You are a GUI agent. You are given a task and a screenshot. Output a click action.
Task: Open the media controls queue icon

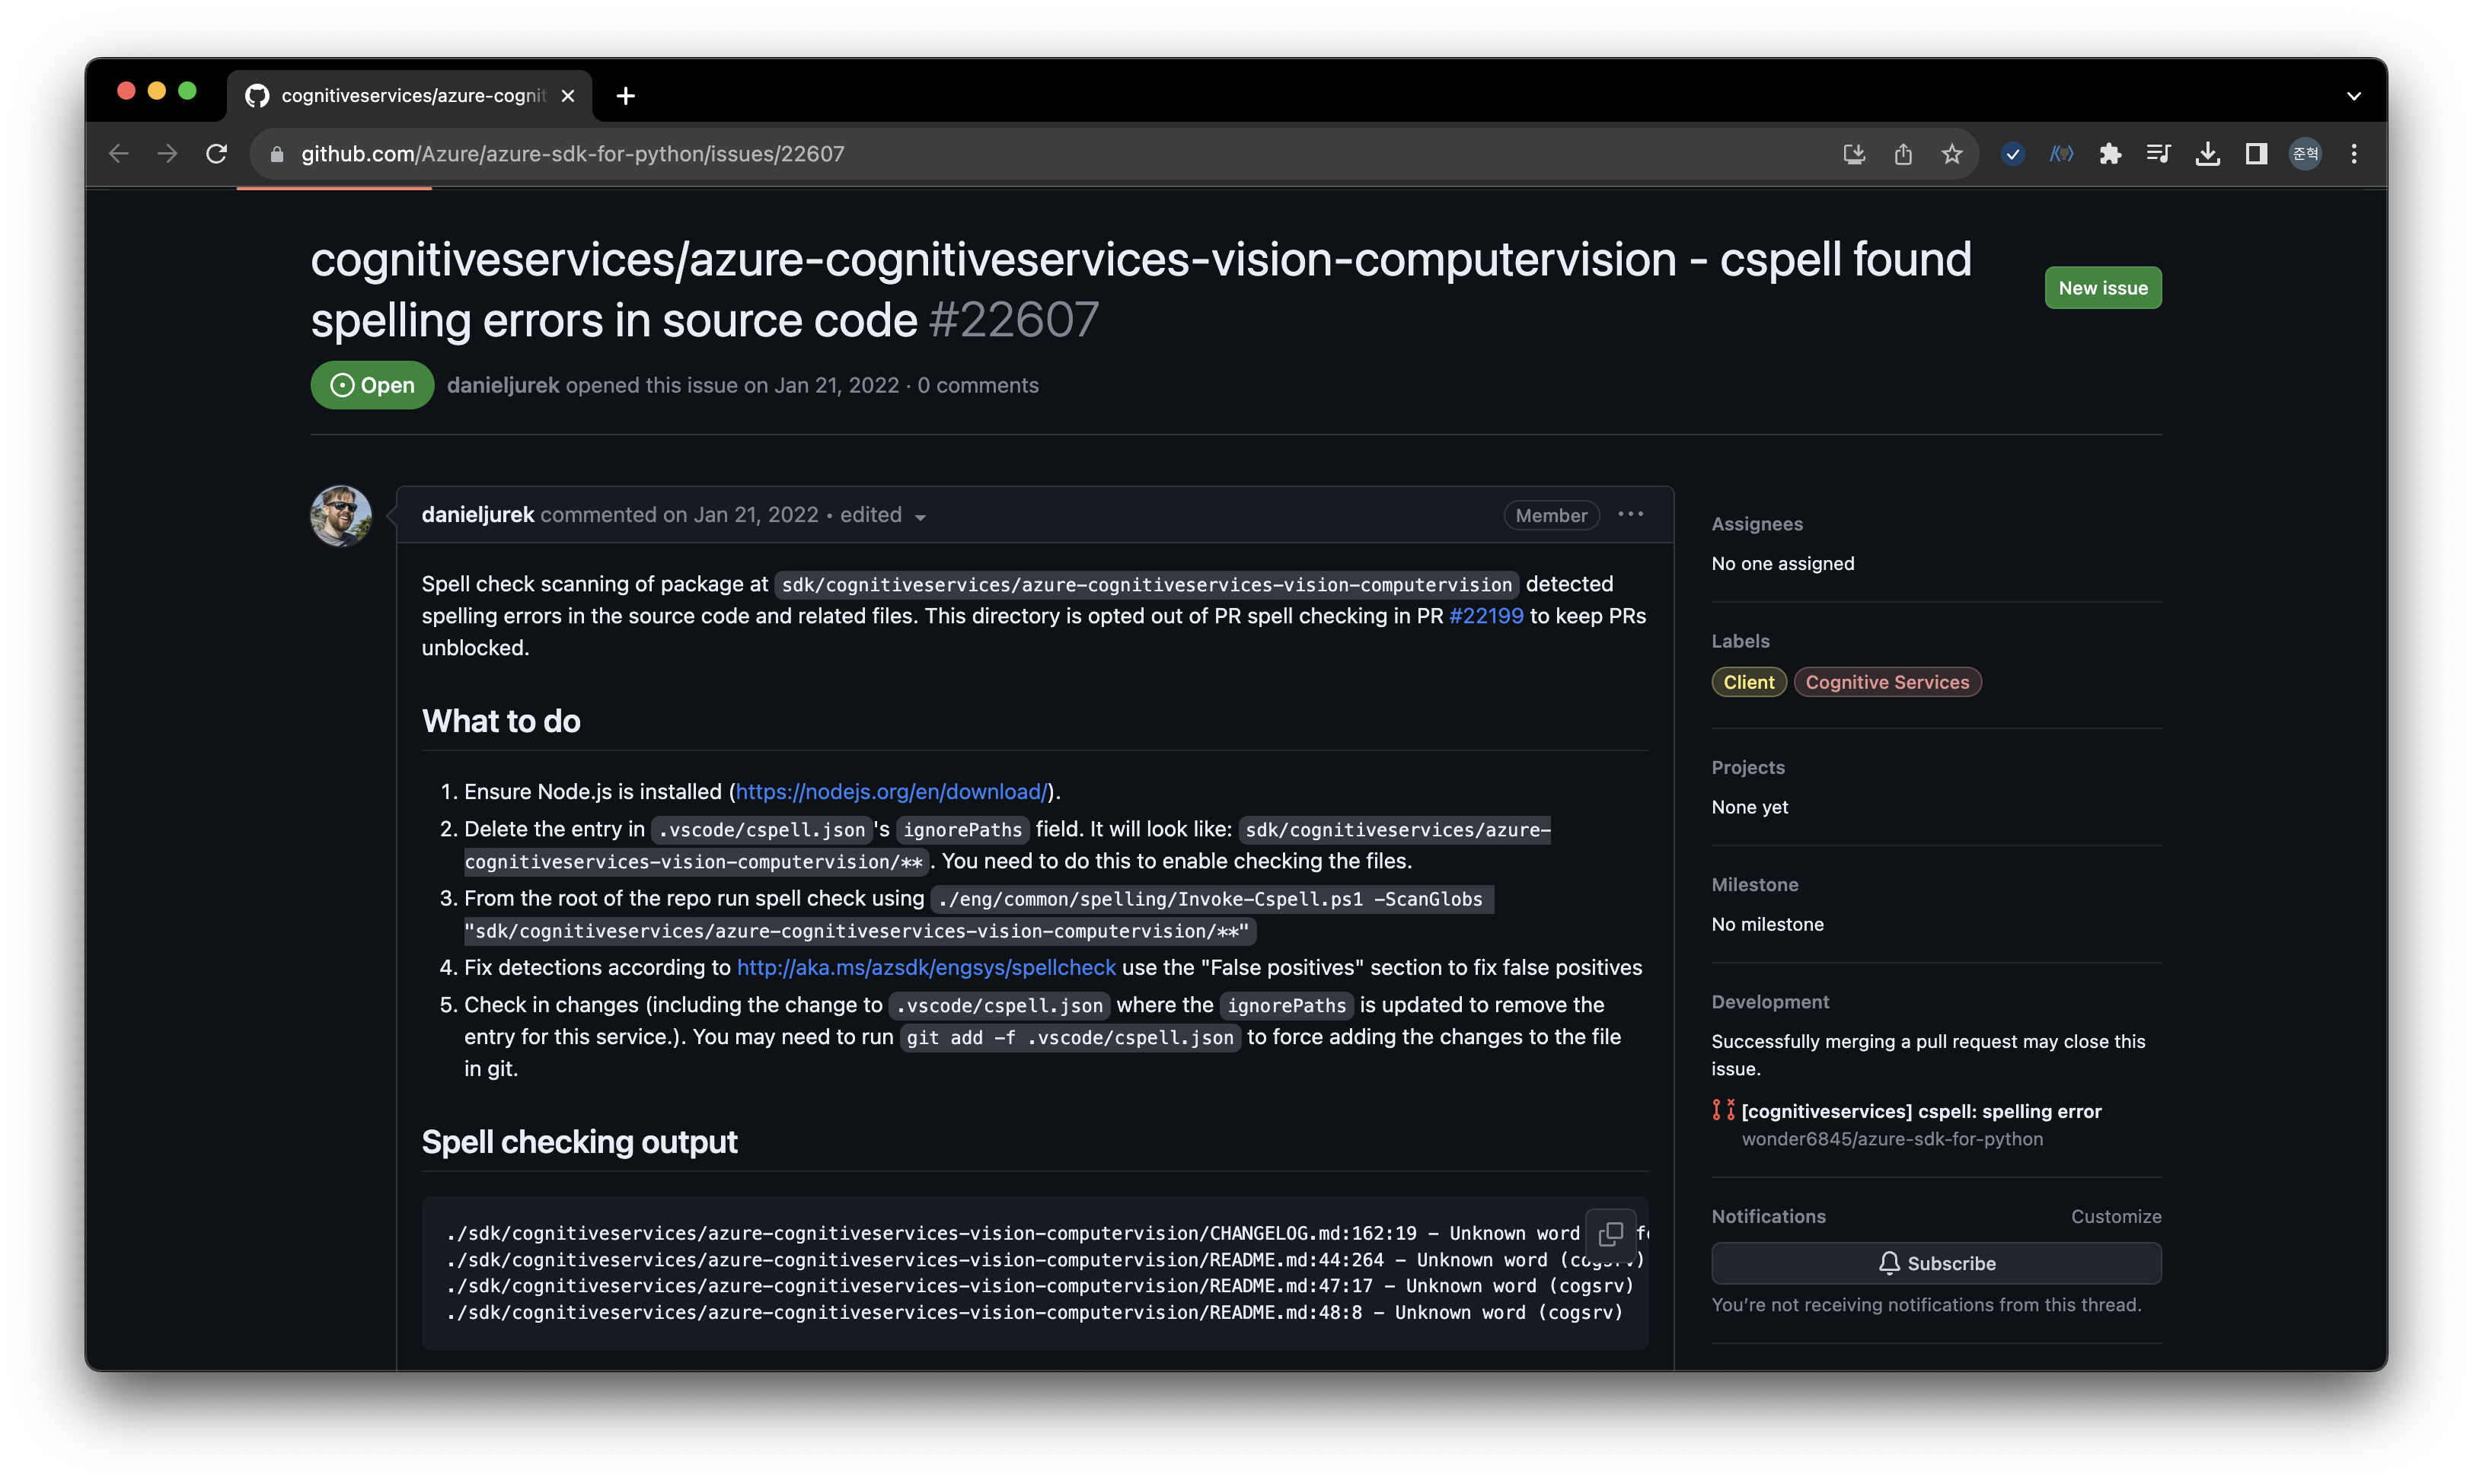coord(2158,154)
